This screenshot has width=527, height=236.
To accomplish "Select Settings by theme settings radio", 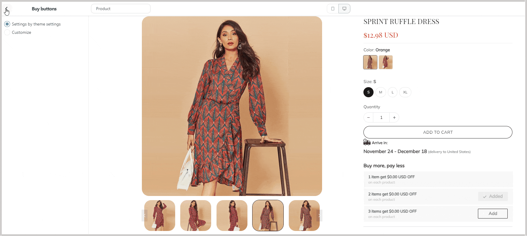I will coord(7,24).
